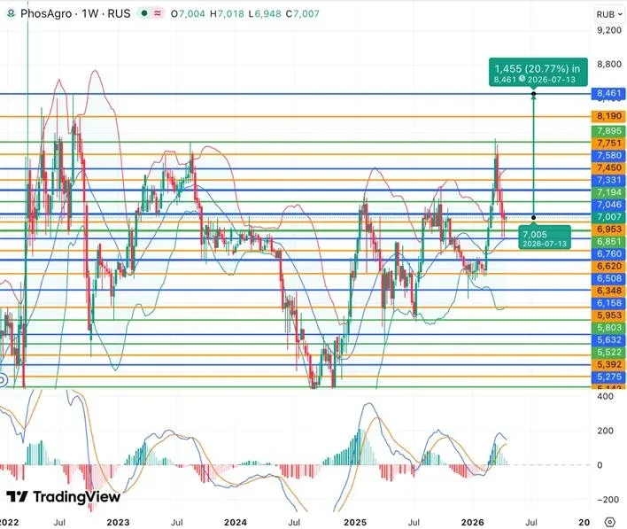Image resolution: width=627 pixels, height=529 pixels.
Task: Click 2023 on the time axis
Action: pyautogui.click(x=119, y=523)
